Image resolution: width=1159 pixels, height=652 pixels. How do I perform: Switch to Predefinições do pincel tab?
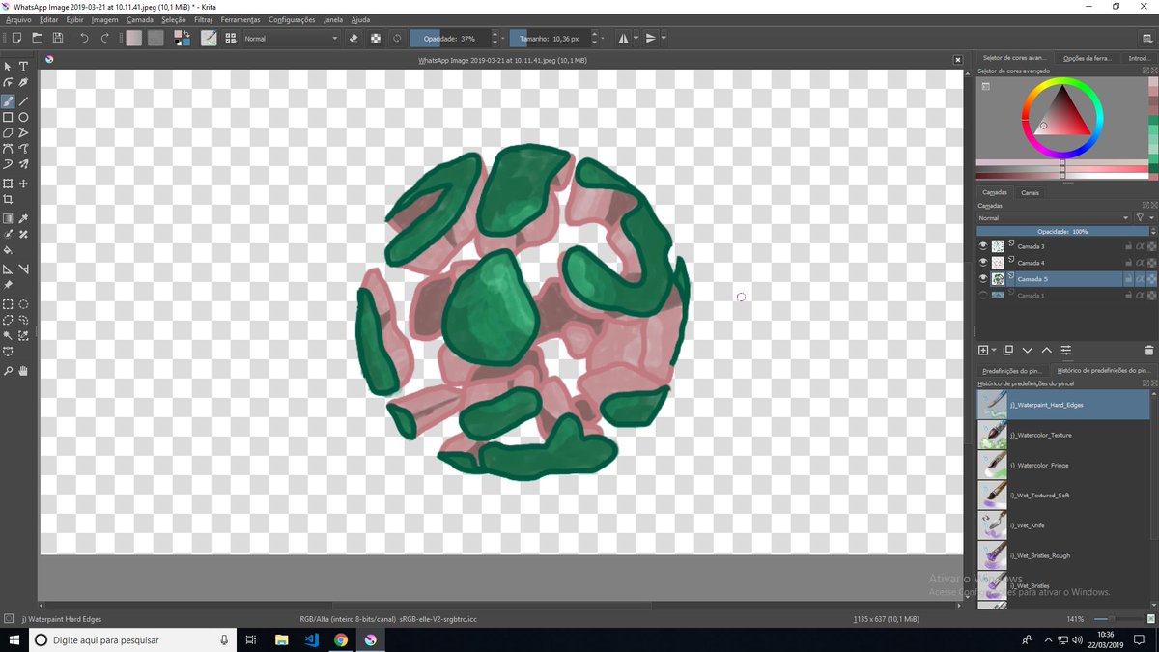click(x=1012, y=371)
